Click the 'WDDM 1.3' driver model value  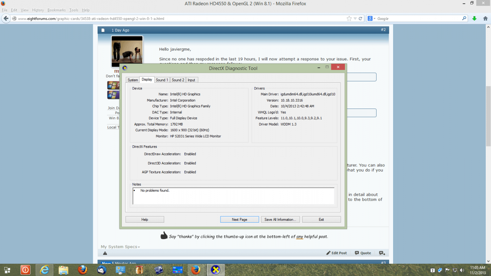[288, 124]
